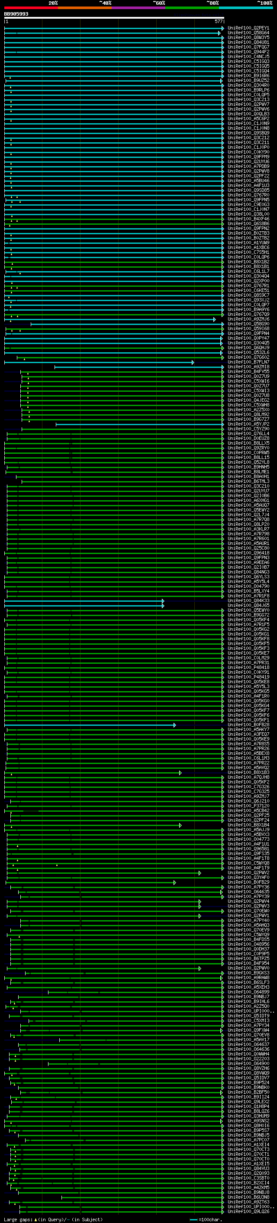Image resolution: width=277 pixels, height=1223 pixels.
Task: Click the cyan 100char scale bar legend
Action: [193, 1220]
